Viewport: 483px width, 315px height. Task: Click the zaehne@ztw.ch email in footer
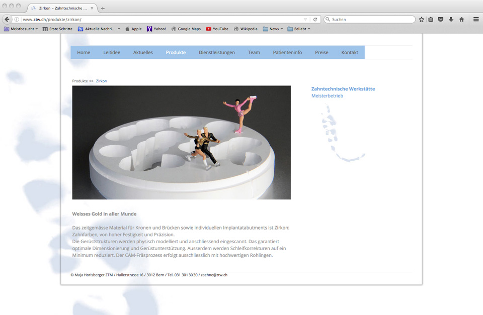pos(214,275)
